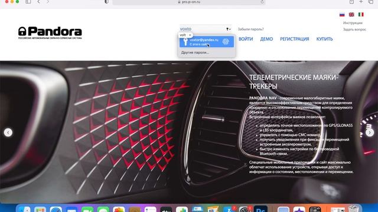This screenshot has width=378, height=212.
Task: Open the ДЕМО link
Action: (266, 39)
